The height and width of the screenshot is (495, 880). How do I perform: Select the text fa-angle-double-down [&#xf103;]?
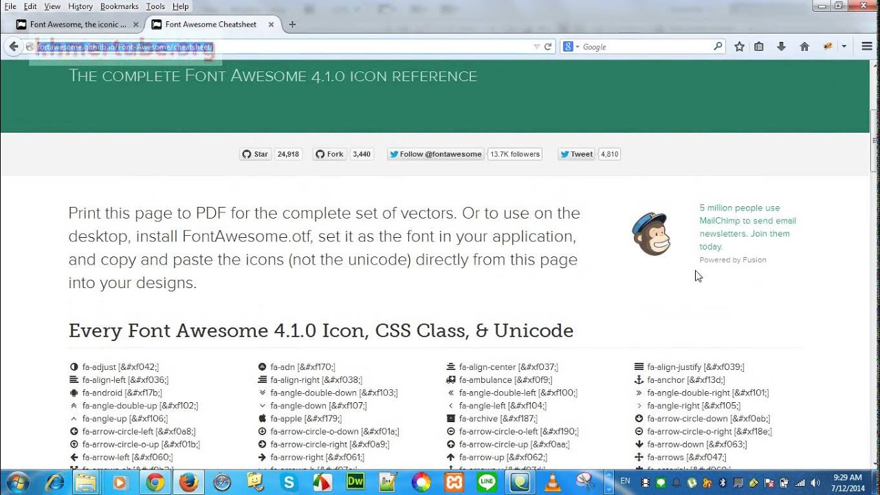pyautogui.click(x=334, y=393)
